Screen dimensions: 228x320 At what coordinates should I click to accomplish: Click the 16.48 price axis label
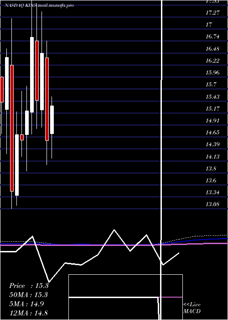[212, 49]
